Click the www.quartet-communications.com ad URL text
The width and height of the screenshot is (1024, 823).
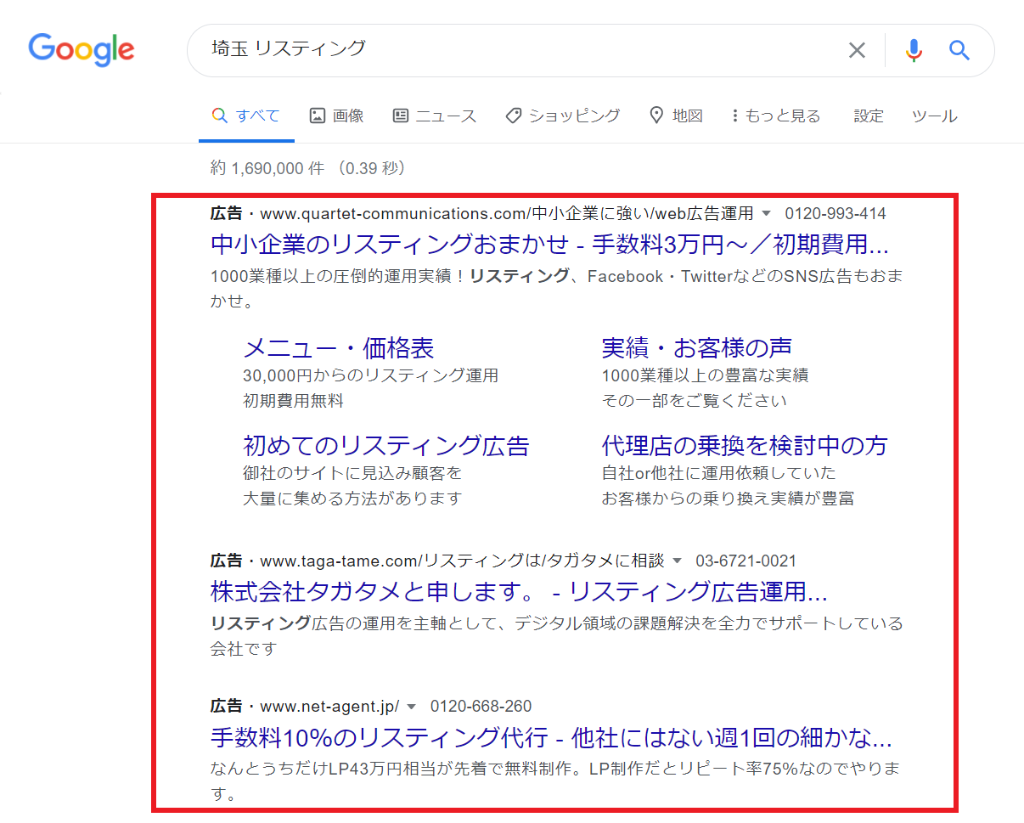(x=507, y=214)
